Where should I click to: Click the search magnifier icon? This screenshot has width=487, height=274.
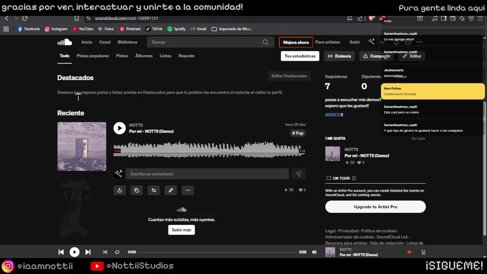click(x=266, y=42)
